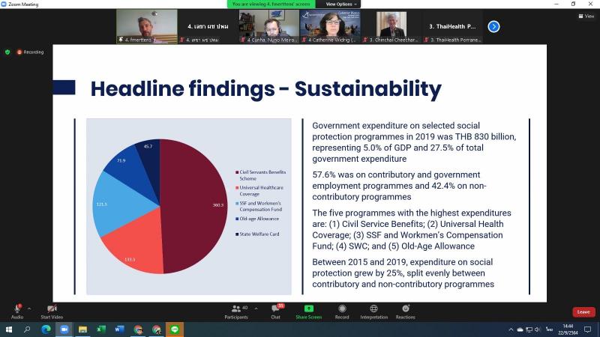Open File Explorer from taskbar
This screenshot has height=337, width=600.
pyautogui.click(x=82, y=330)
